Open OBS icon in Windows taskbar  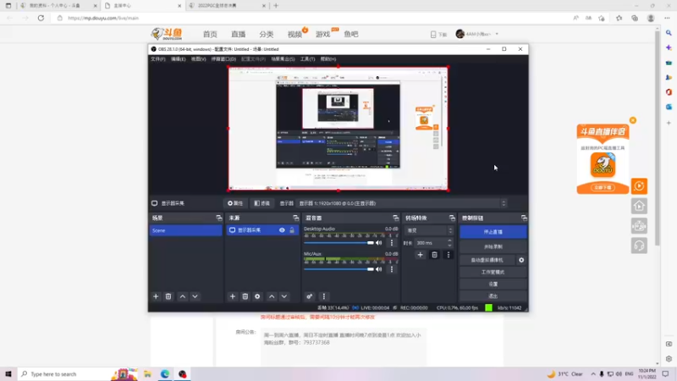pos(183,374)
